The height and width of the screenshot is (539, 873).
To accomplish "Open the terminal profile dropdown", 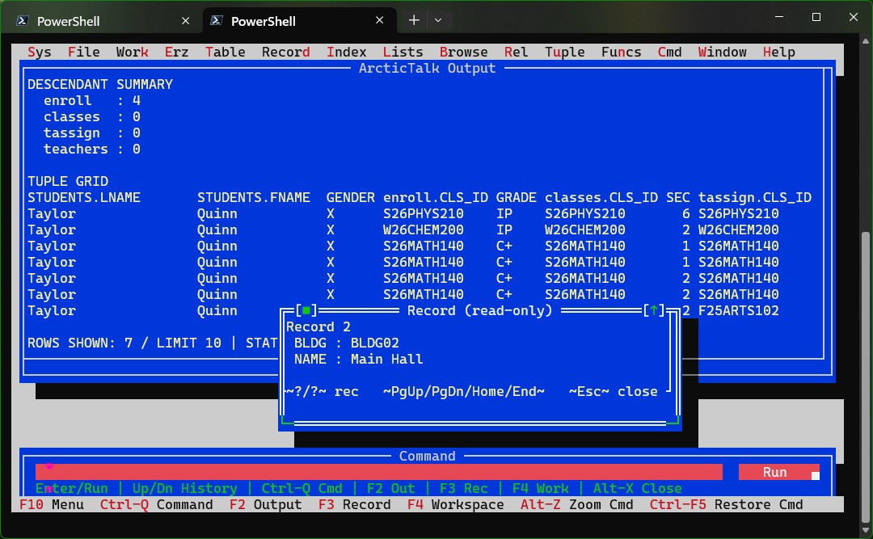I will click(438, 20).
